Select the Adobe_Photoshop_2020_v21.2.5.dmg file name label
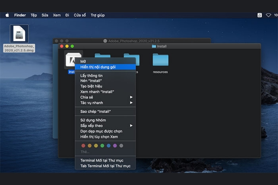Image resolution: width=278 pixels, height=185 pixels. pos(19,48)
